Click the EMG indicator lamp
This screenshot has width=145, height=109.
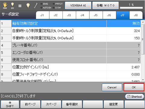pyautogui.click(x=41, y=4)
